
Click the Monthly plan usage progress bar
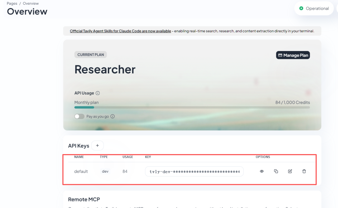192,107
